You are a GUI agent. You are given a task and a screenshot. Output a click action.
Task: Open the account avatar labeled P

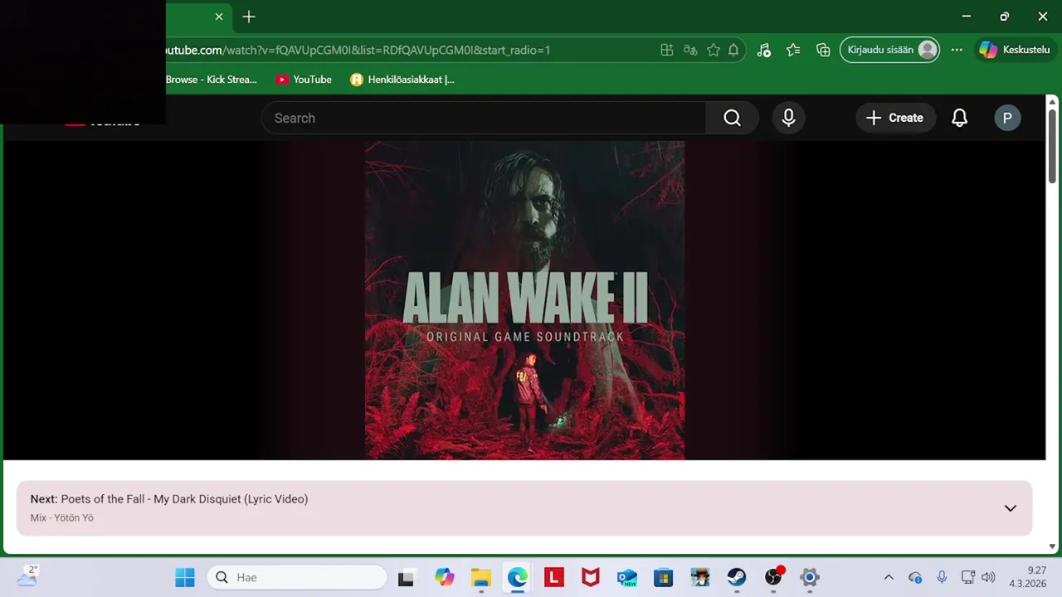[1007, 118]
